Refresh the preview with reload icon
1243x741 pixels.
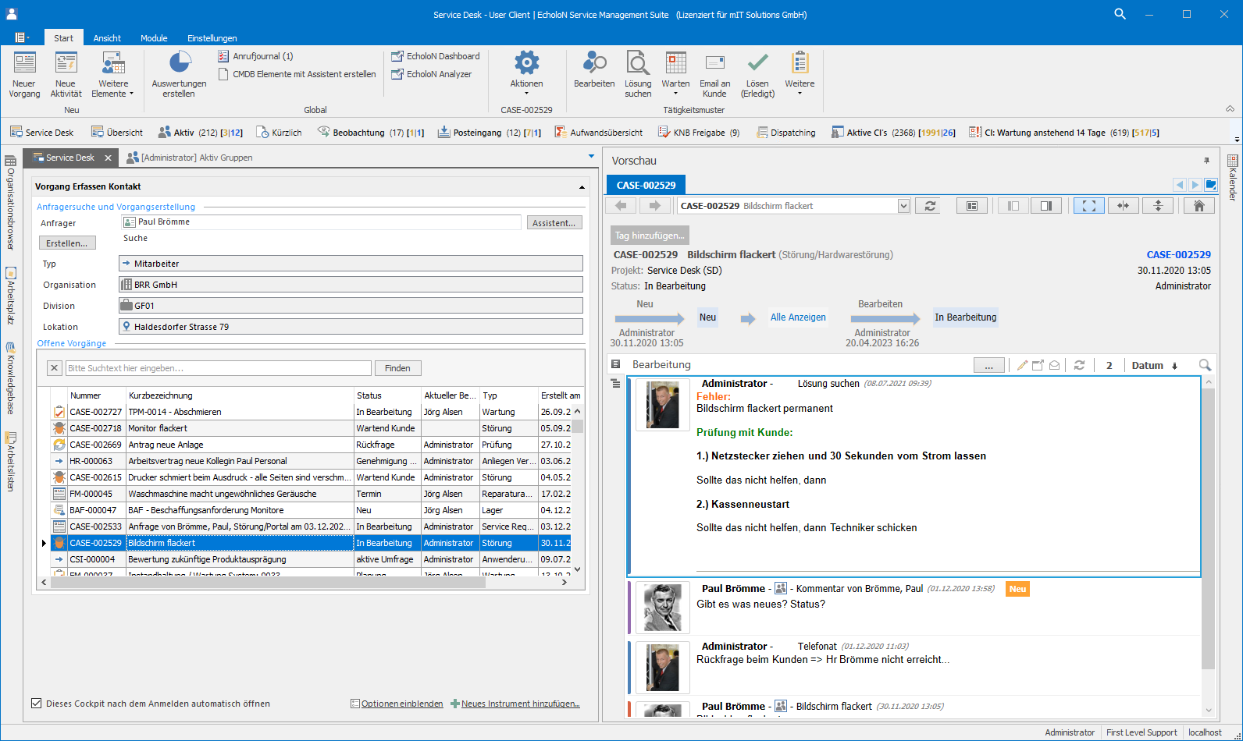(x=930, y=206)
